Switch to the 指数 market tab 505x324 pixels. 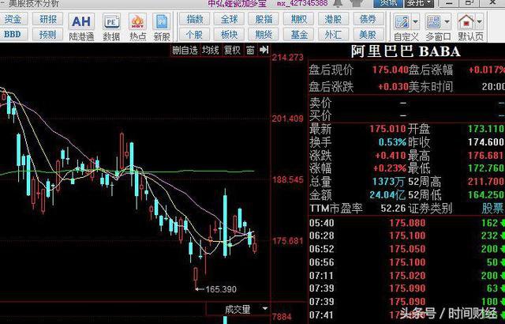(194, 19)
